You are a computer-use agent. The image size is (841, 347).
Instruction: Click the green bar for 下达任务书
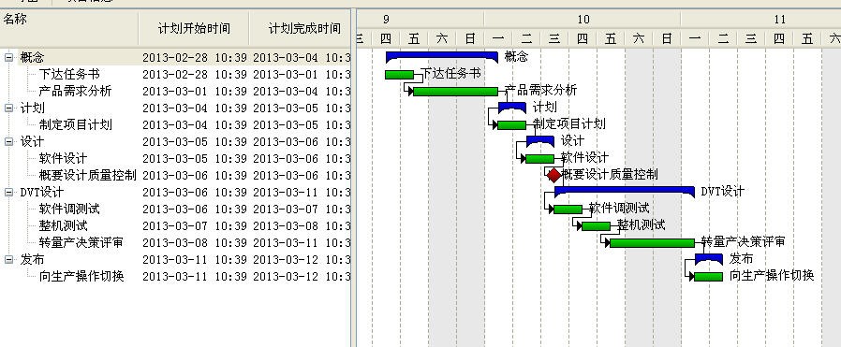click(x=400, y=75)
